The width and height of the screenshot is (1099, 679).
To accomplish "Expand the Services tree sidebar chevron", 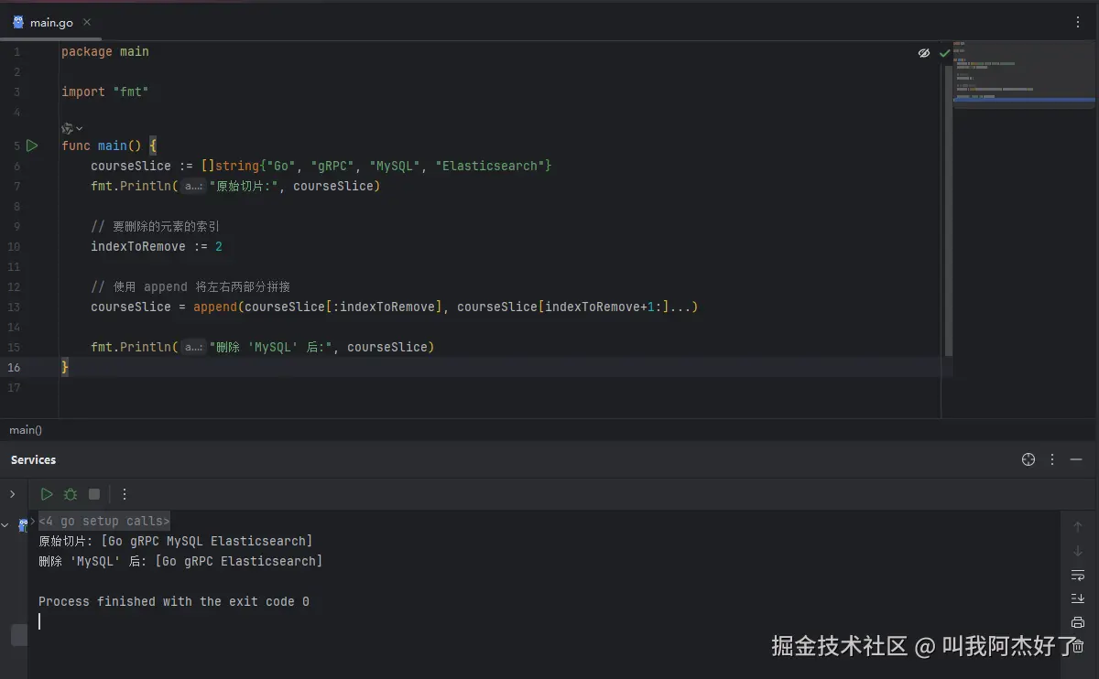I will coord(12,494).
